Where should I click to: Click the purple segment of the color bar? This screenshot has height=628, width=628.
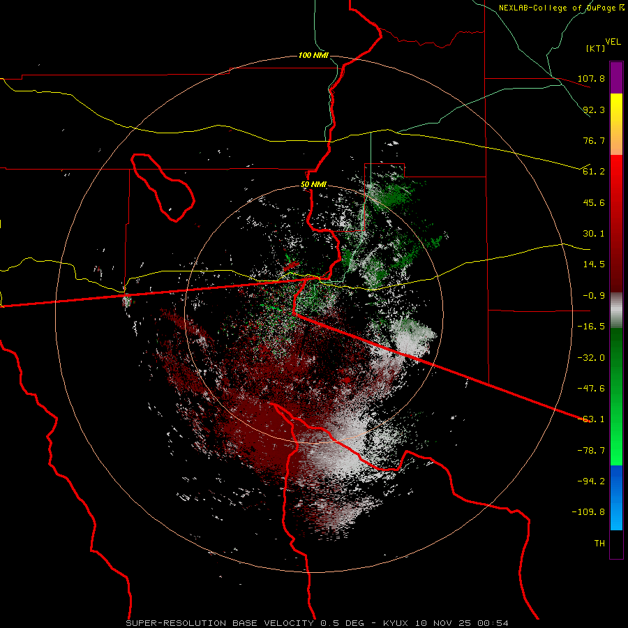[x=616, y=77]
